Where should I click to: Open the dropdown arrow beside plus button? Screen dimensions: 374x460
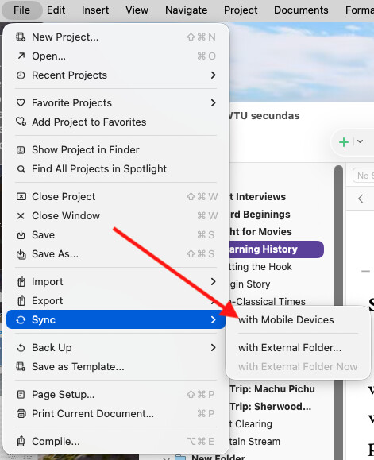[361, 141]
